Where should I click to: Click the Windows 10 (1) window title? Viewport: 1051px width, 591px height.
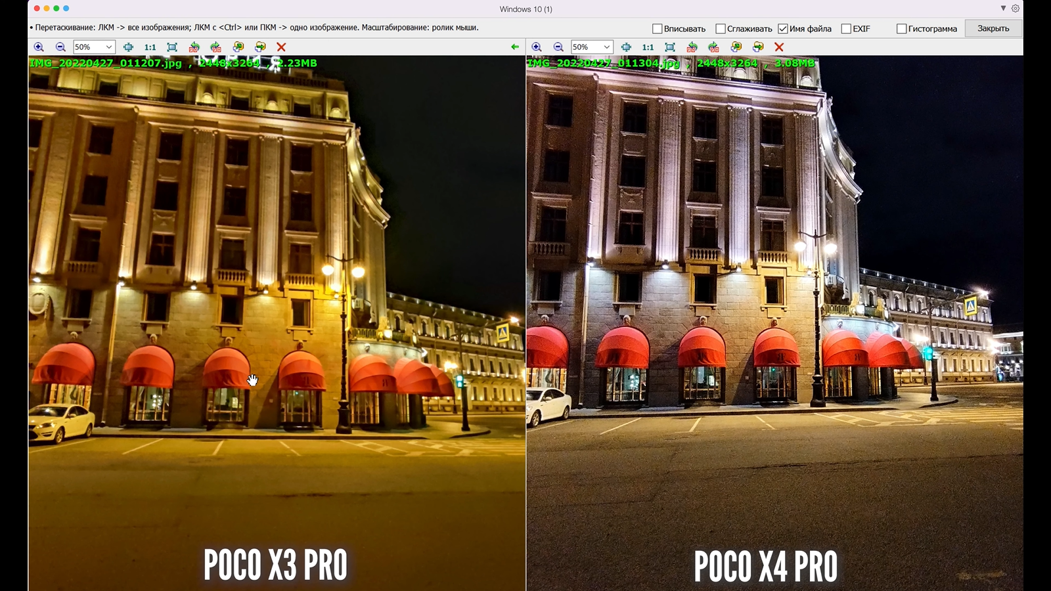click(525, 9)
